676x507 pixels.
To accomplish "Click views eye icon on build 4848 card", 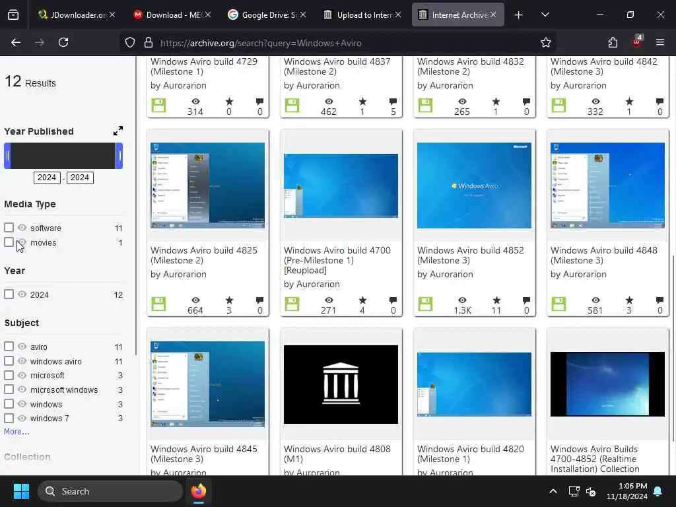I will 595,300.
